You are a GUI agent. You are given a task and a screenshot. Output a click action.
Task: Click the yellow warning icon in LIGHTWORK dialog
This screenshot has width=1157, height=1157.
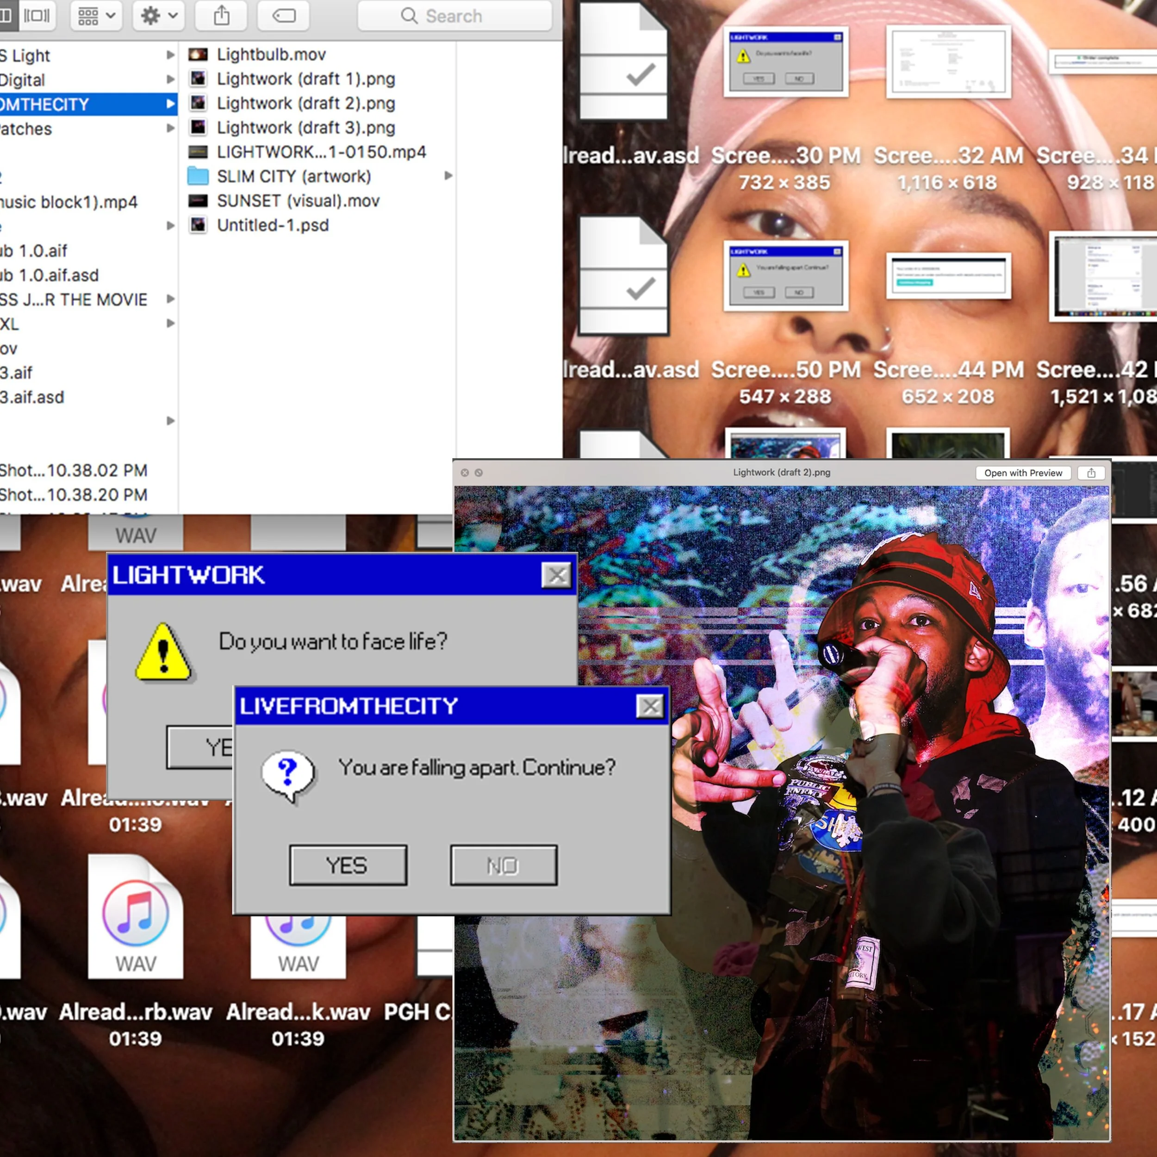click(x=163, y=653)
